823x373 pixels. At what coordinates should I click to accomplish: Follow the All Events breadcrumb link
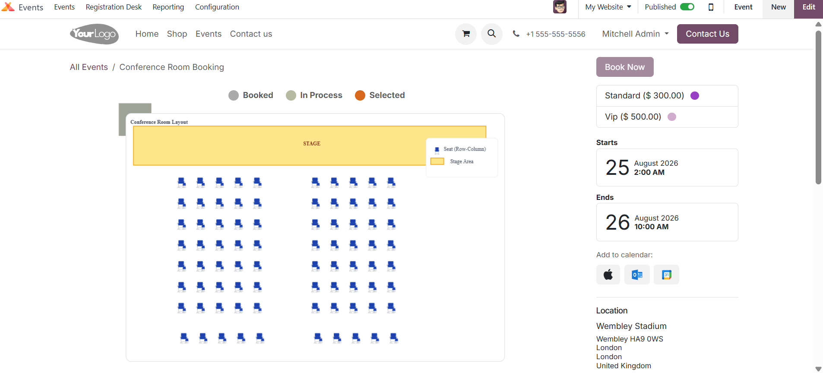89,67
